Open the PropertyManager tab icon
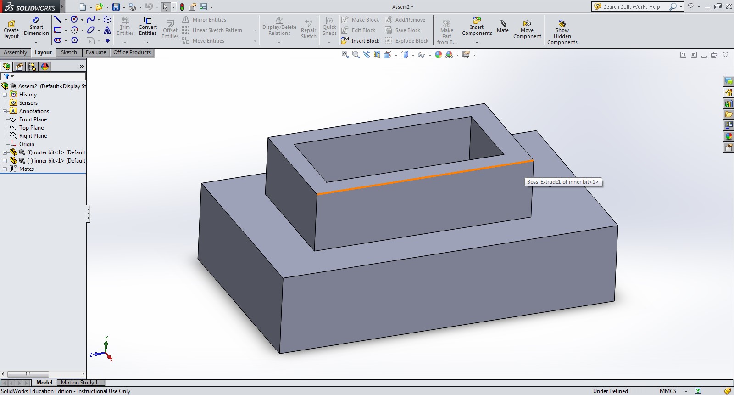 19,67
